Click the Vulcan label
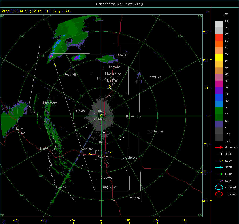Screen dimensions: 239x224 [x=135, y=198]
